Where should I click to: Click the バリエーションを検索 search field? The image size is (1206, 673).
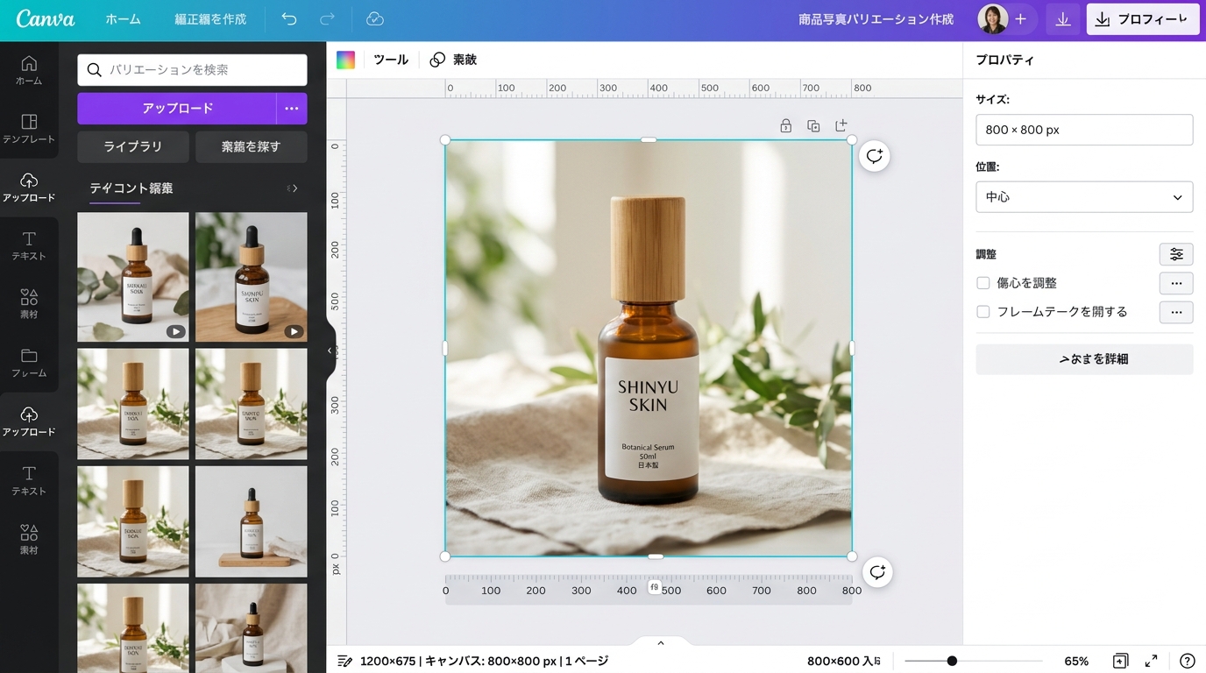(x=193, y=70)
